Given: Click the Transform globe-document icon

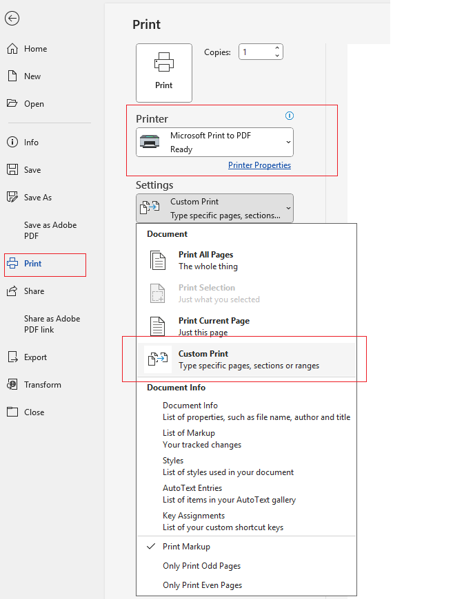Looking at the screenshot, I should click(x=12, y=384).
